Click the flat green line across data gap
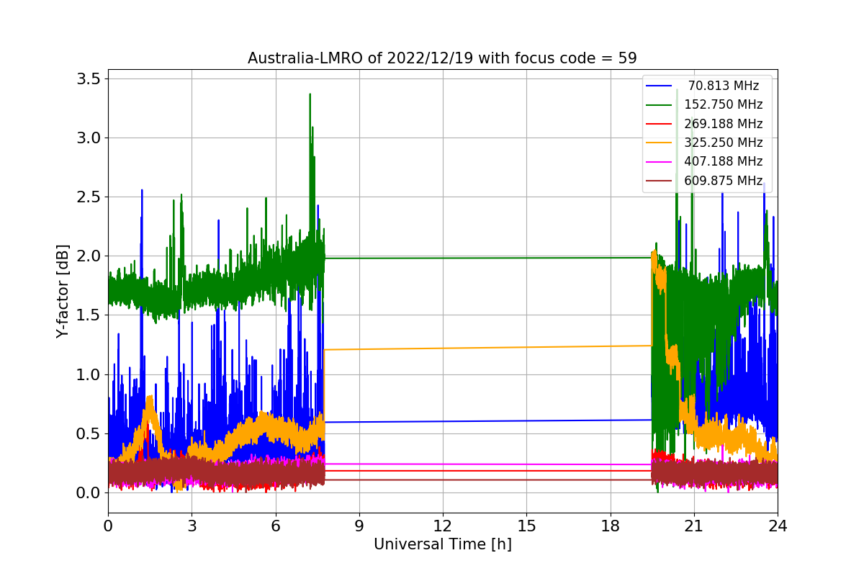The width and height of the screenshot is (864, 576). tap(488, 258)
